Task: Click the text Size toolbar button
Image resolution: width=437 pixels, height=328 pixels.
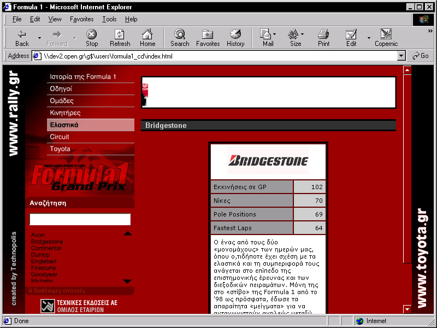Action: [x=296, y=38]
